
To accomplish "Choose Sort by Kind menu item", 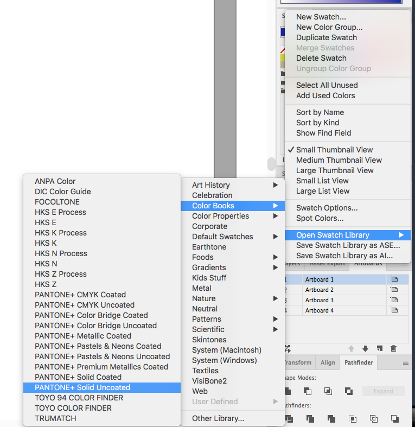I will coord(348,123).
